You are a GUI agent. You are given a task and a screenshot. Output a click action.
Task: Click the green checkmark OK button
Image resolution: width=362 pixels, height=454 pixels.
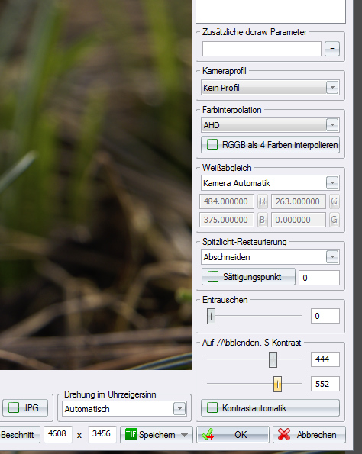[233, 434]
